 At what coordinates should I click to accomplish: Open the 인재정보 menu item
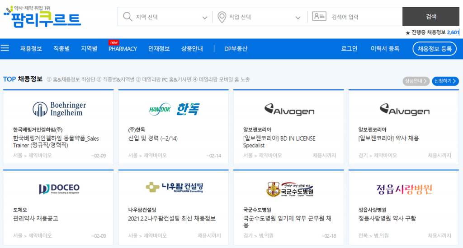tap(159, 49)
